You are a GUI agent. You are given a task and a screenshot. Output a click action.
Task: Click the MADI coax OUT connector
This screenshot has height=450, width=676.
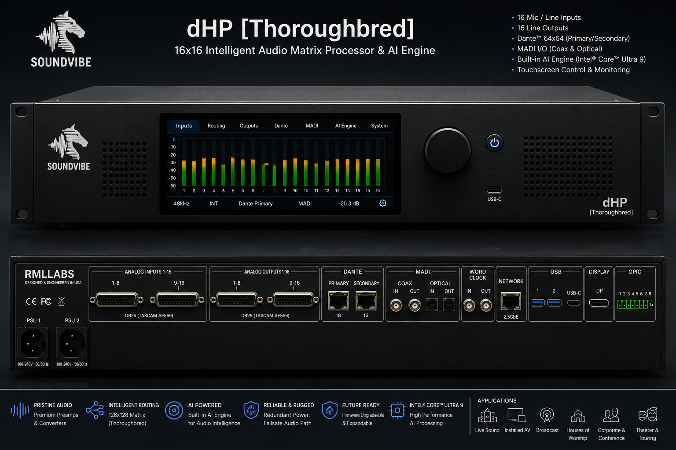(x=415, y=305)
